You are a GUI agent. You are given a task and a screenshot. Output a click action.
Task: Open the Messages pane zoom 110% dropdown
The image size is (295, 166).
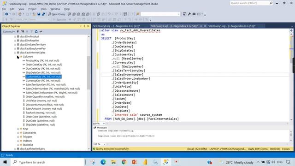pyautogui.click(x=105, y=144)
